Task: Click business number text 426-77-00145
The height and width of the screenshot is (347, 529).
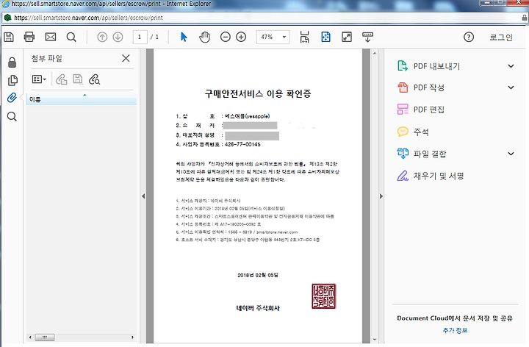Action: click(242, 145)
